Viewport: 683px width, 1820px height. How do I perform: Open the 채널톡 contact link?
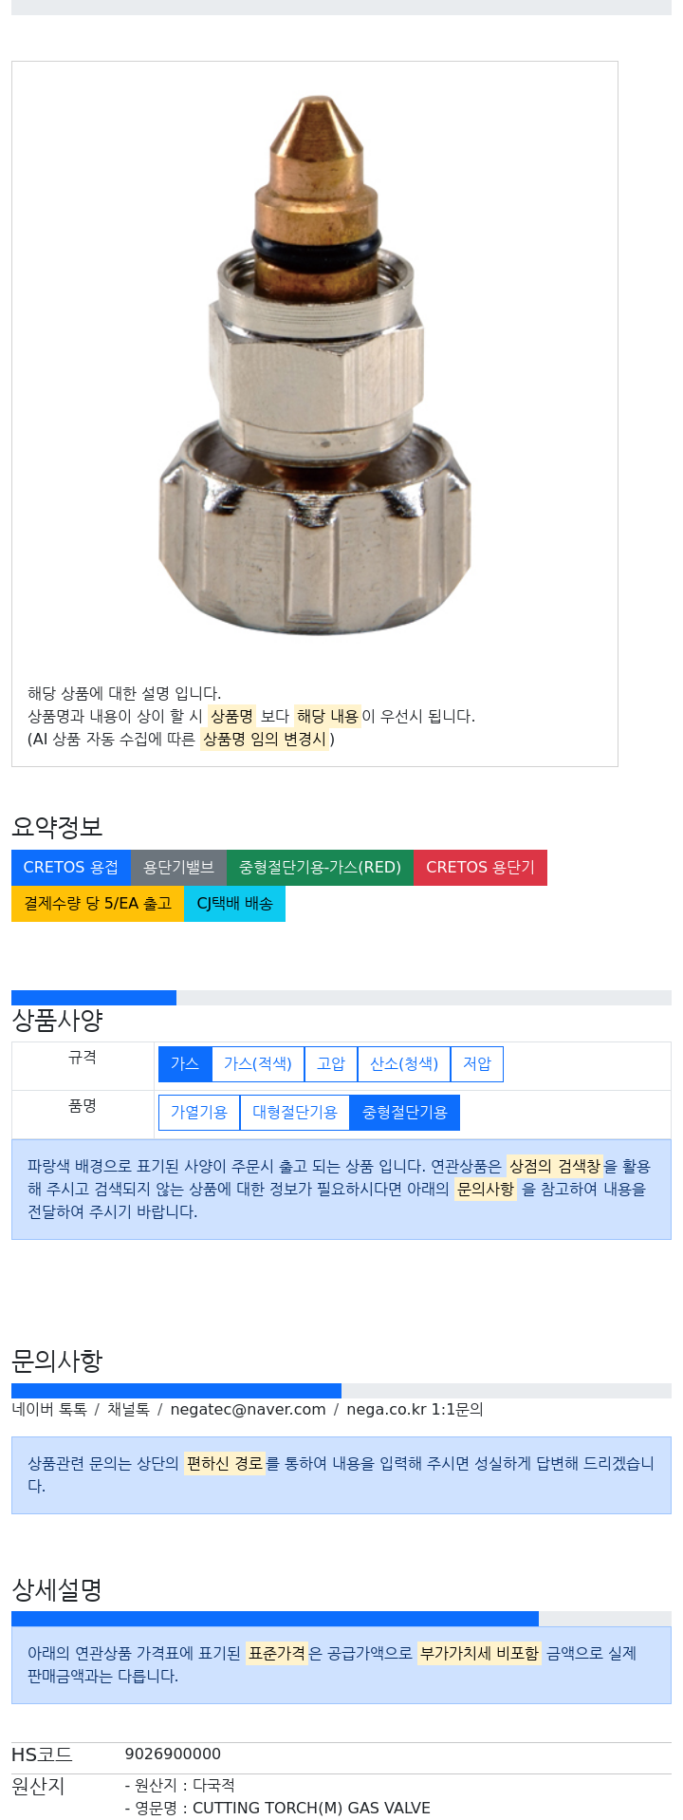click(x=128, y=1410)
